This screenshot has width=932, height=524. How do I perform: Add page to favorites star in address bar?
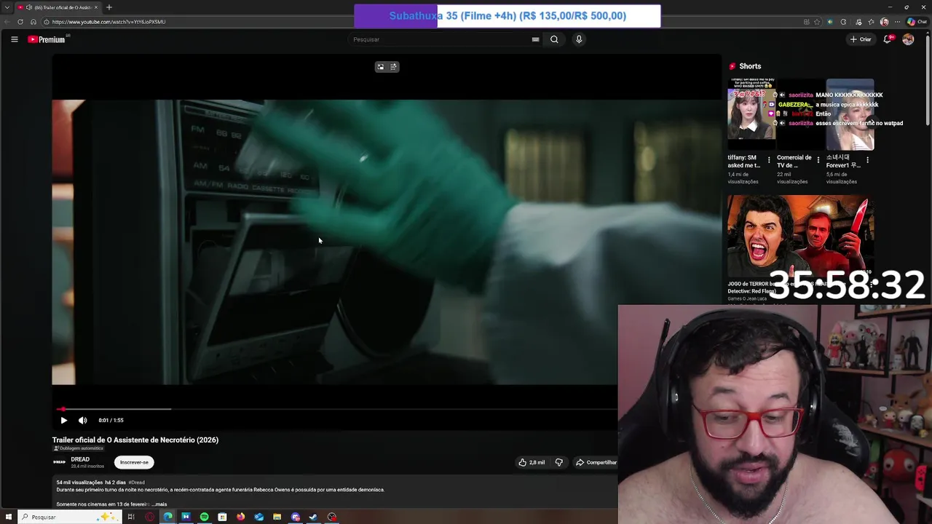[x=817, y=22]
